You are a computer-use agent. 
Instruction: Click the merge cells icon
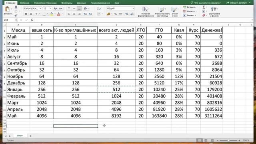coord(99,14)
